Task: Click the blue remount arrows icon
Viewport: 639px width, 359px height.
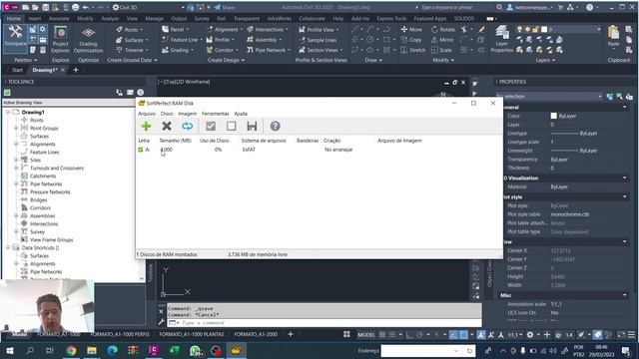Action: click(187, 127)
